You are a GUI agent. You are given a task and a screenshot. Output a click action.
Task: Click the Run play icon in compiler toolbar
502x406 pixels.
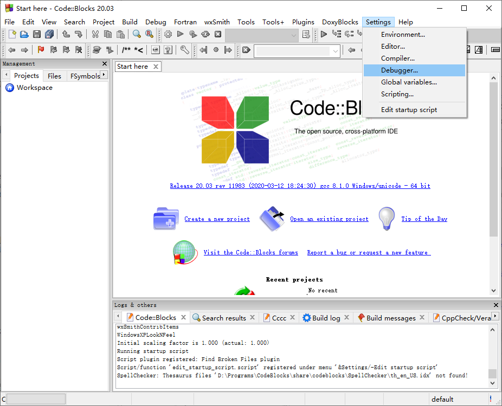(x=180, y=34)
